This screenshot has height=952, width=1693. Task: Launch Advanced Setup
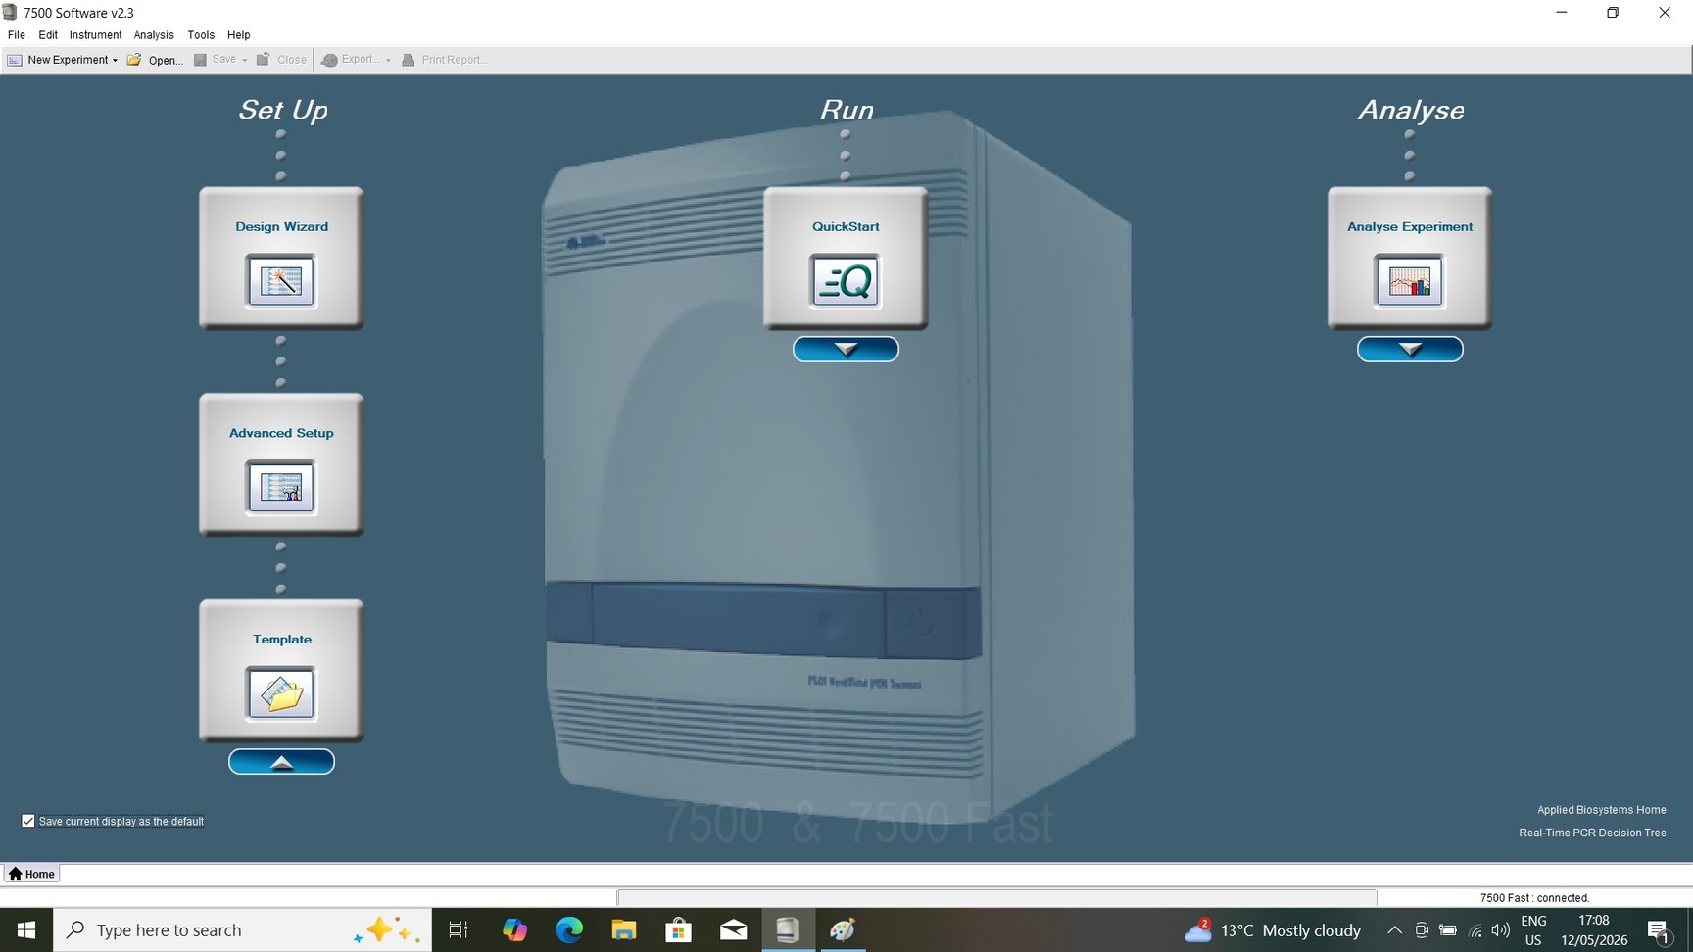coord(281,464)
